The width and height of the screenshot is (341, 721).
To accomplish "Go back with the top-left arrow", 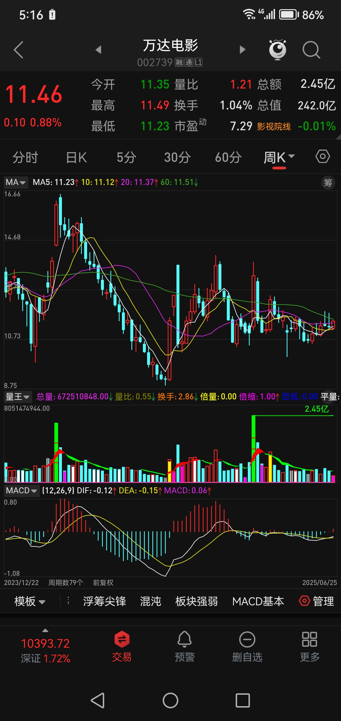I will tap(19, 50).
